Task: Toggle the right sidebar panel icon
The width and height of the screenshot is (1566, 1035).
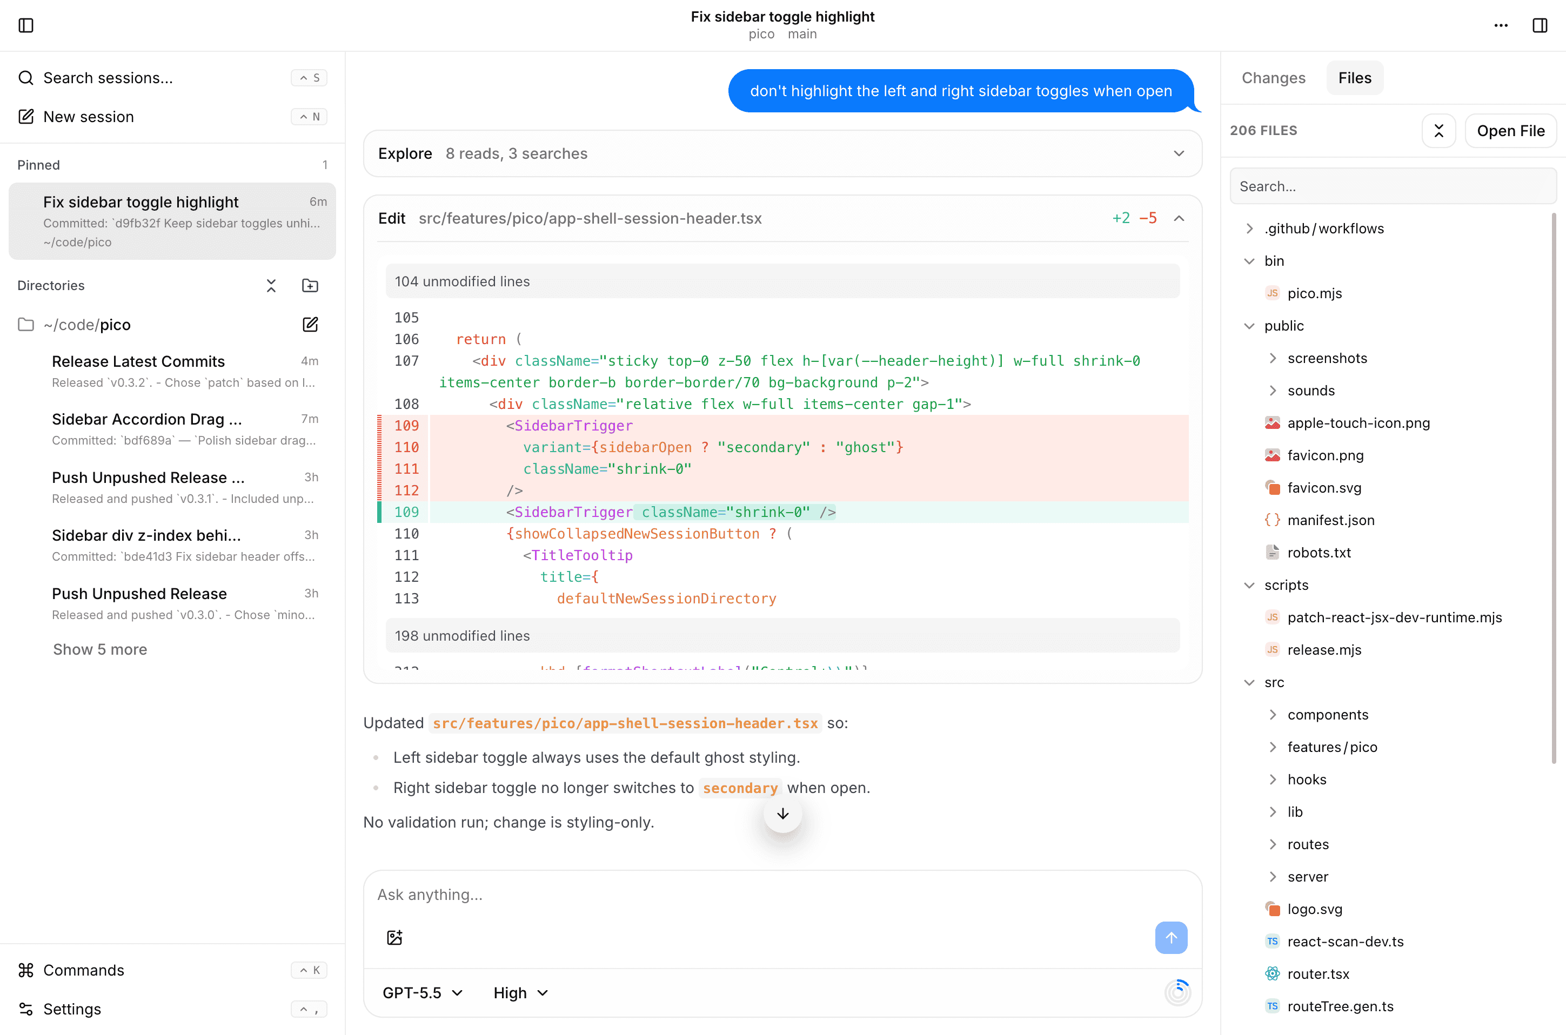Action: [1540, 25]
